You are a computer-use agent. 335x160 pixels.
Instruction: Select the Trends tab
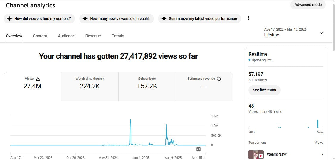pos(118,36)
